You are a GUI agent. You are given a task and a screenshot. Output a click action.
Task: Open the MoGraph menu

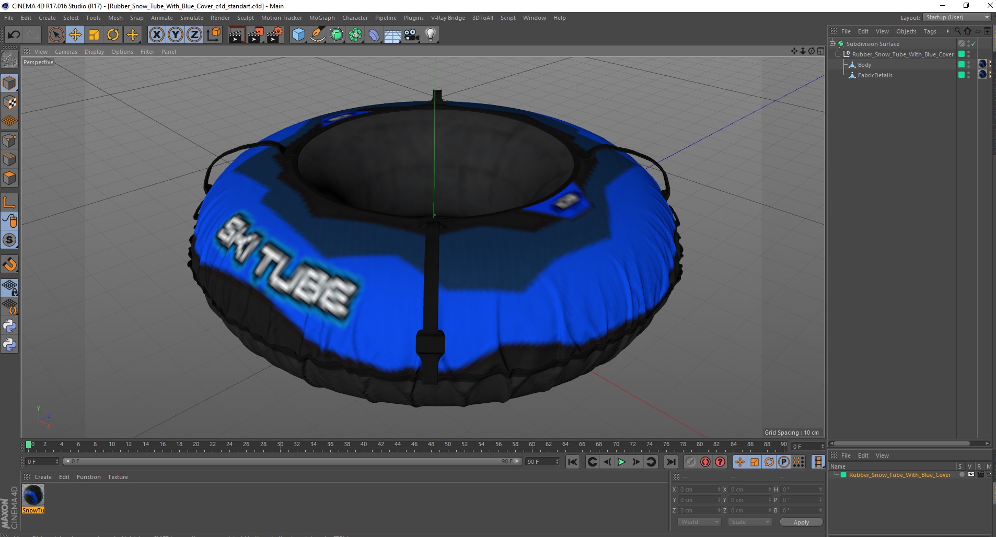(x=322, y=18)
